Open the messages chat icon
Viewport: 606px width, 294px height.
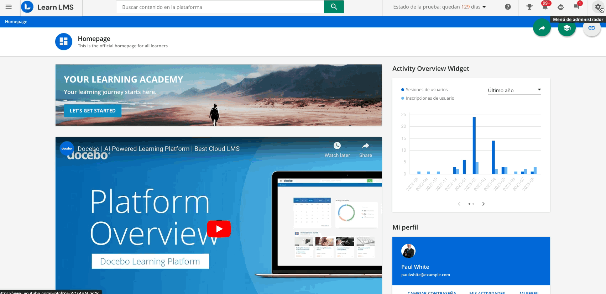[x=577, y=6]
